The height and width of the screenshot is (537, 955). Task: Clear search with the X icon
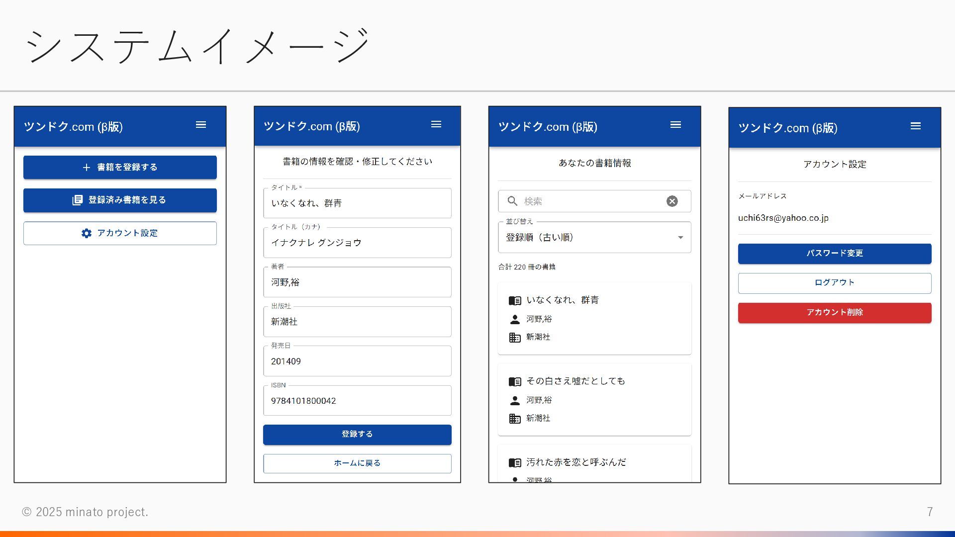[671, 201]
